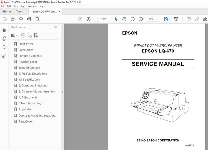208x150 pixels.
Task: Jump to Front Cover bookmark
Action: tap(26, 44)
